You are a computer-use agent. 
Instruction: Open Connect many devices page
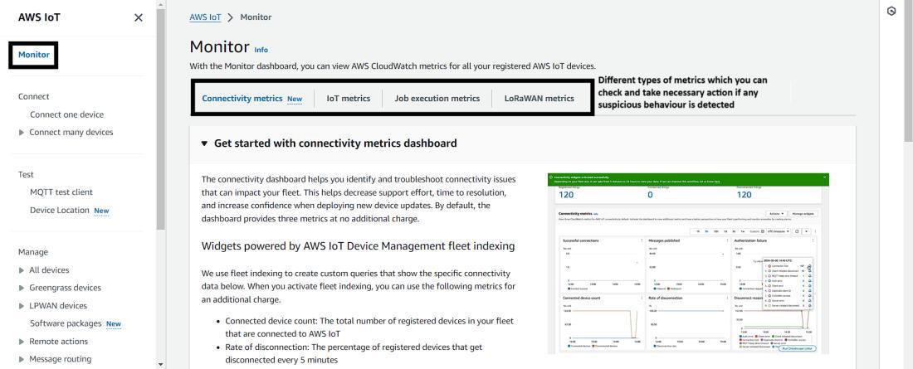(71, 132)
